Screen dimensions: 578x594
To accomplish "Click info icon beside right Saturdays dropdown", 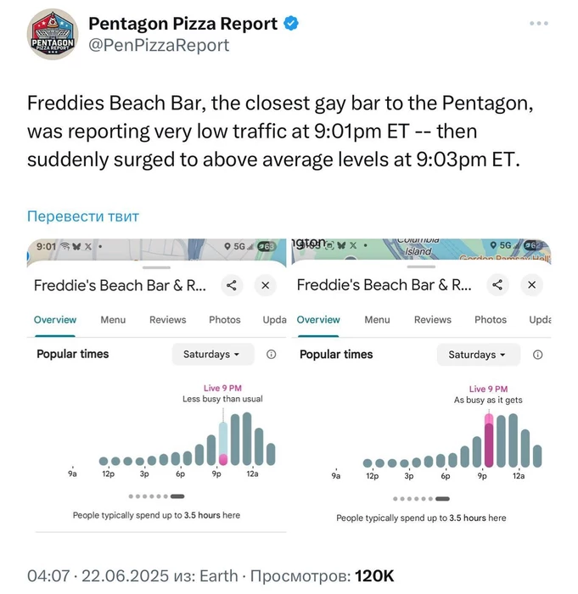I will click(537, 355).
